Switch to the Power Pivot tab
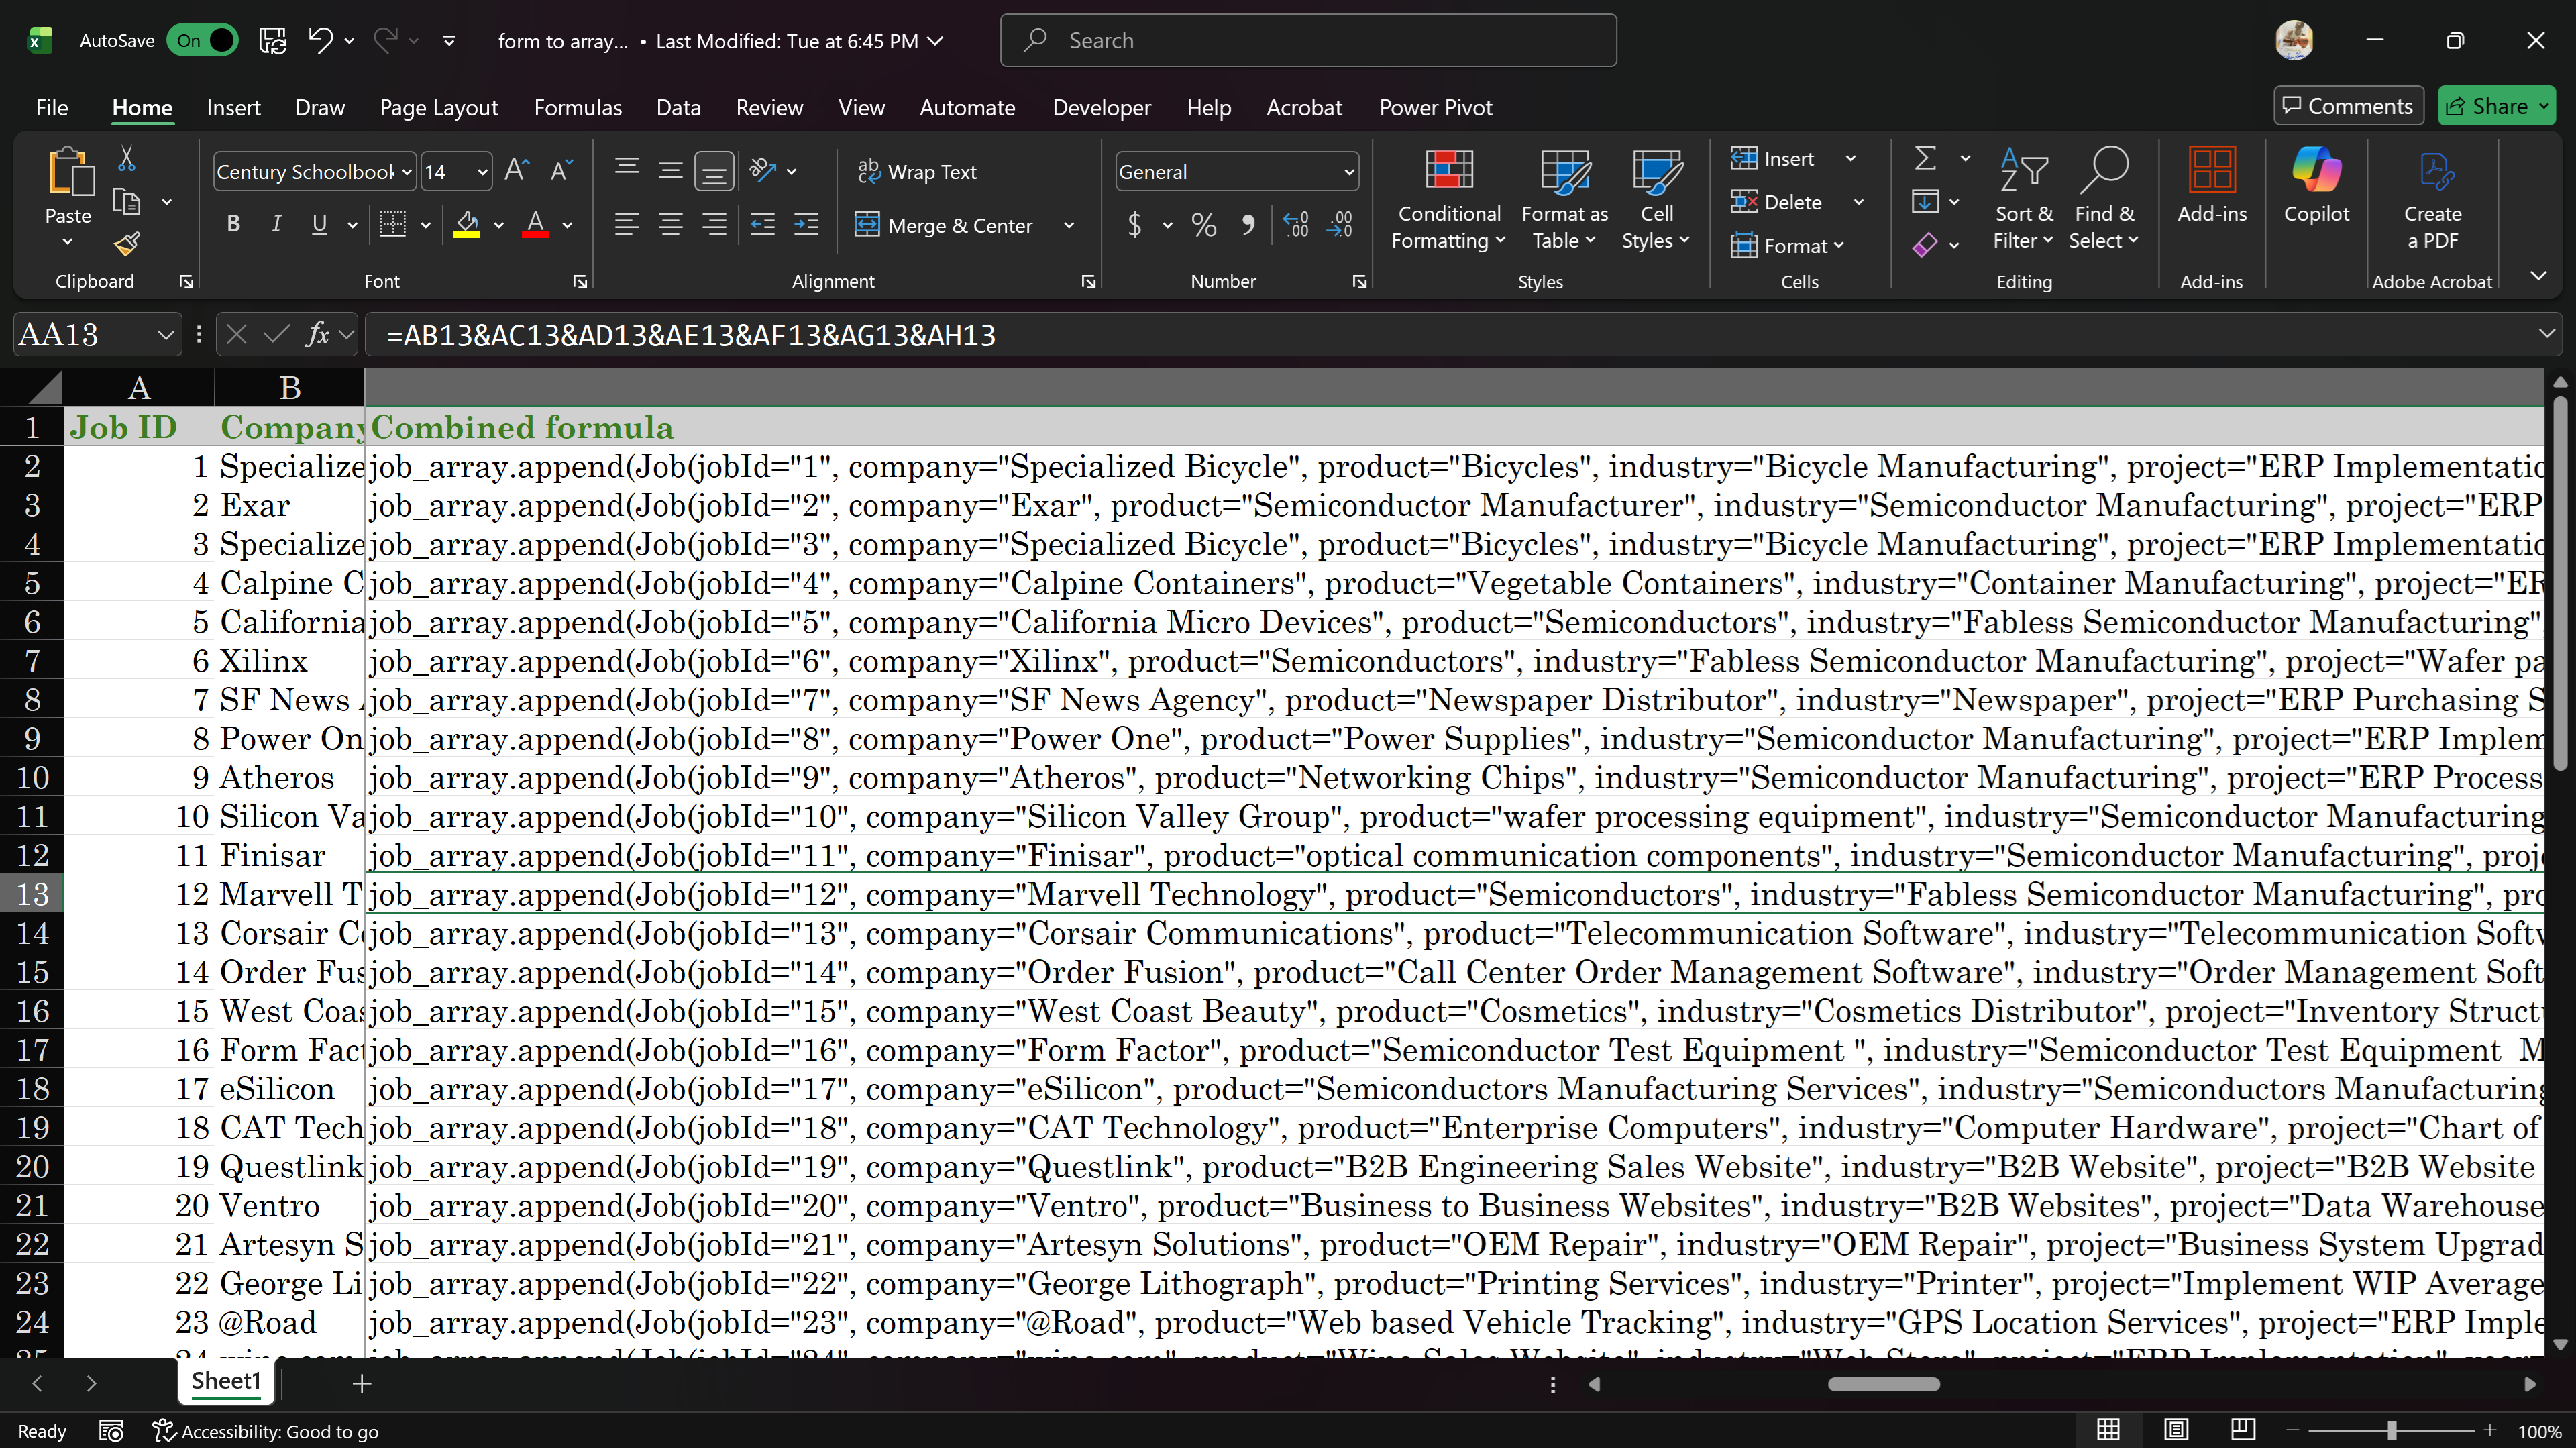Image resolution: width=2576 pixels, height=1449 pixels. [x=1435, y=108]
